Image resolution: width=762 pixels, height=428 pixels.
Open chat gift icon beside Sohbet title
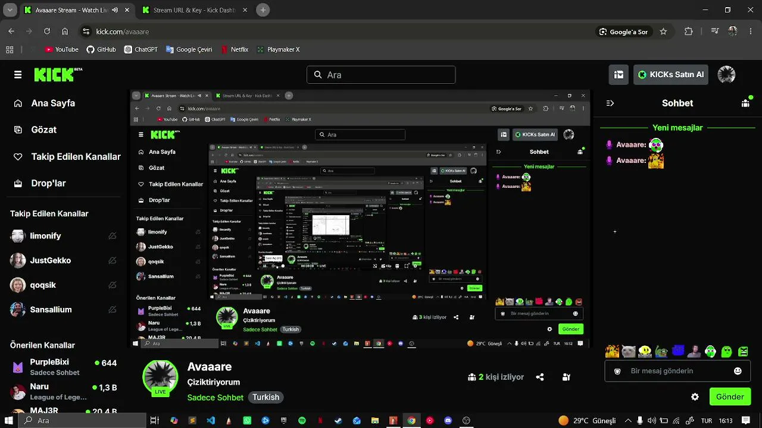click(745, 103)
